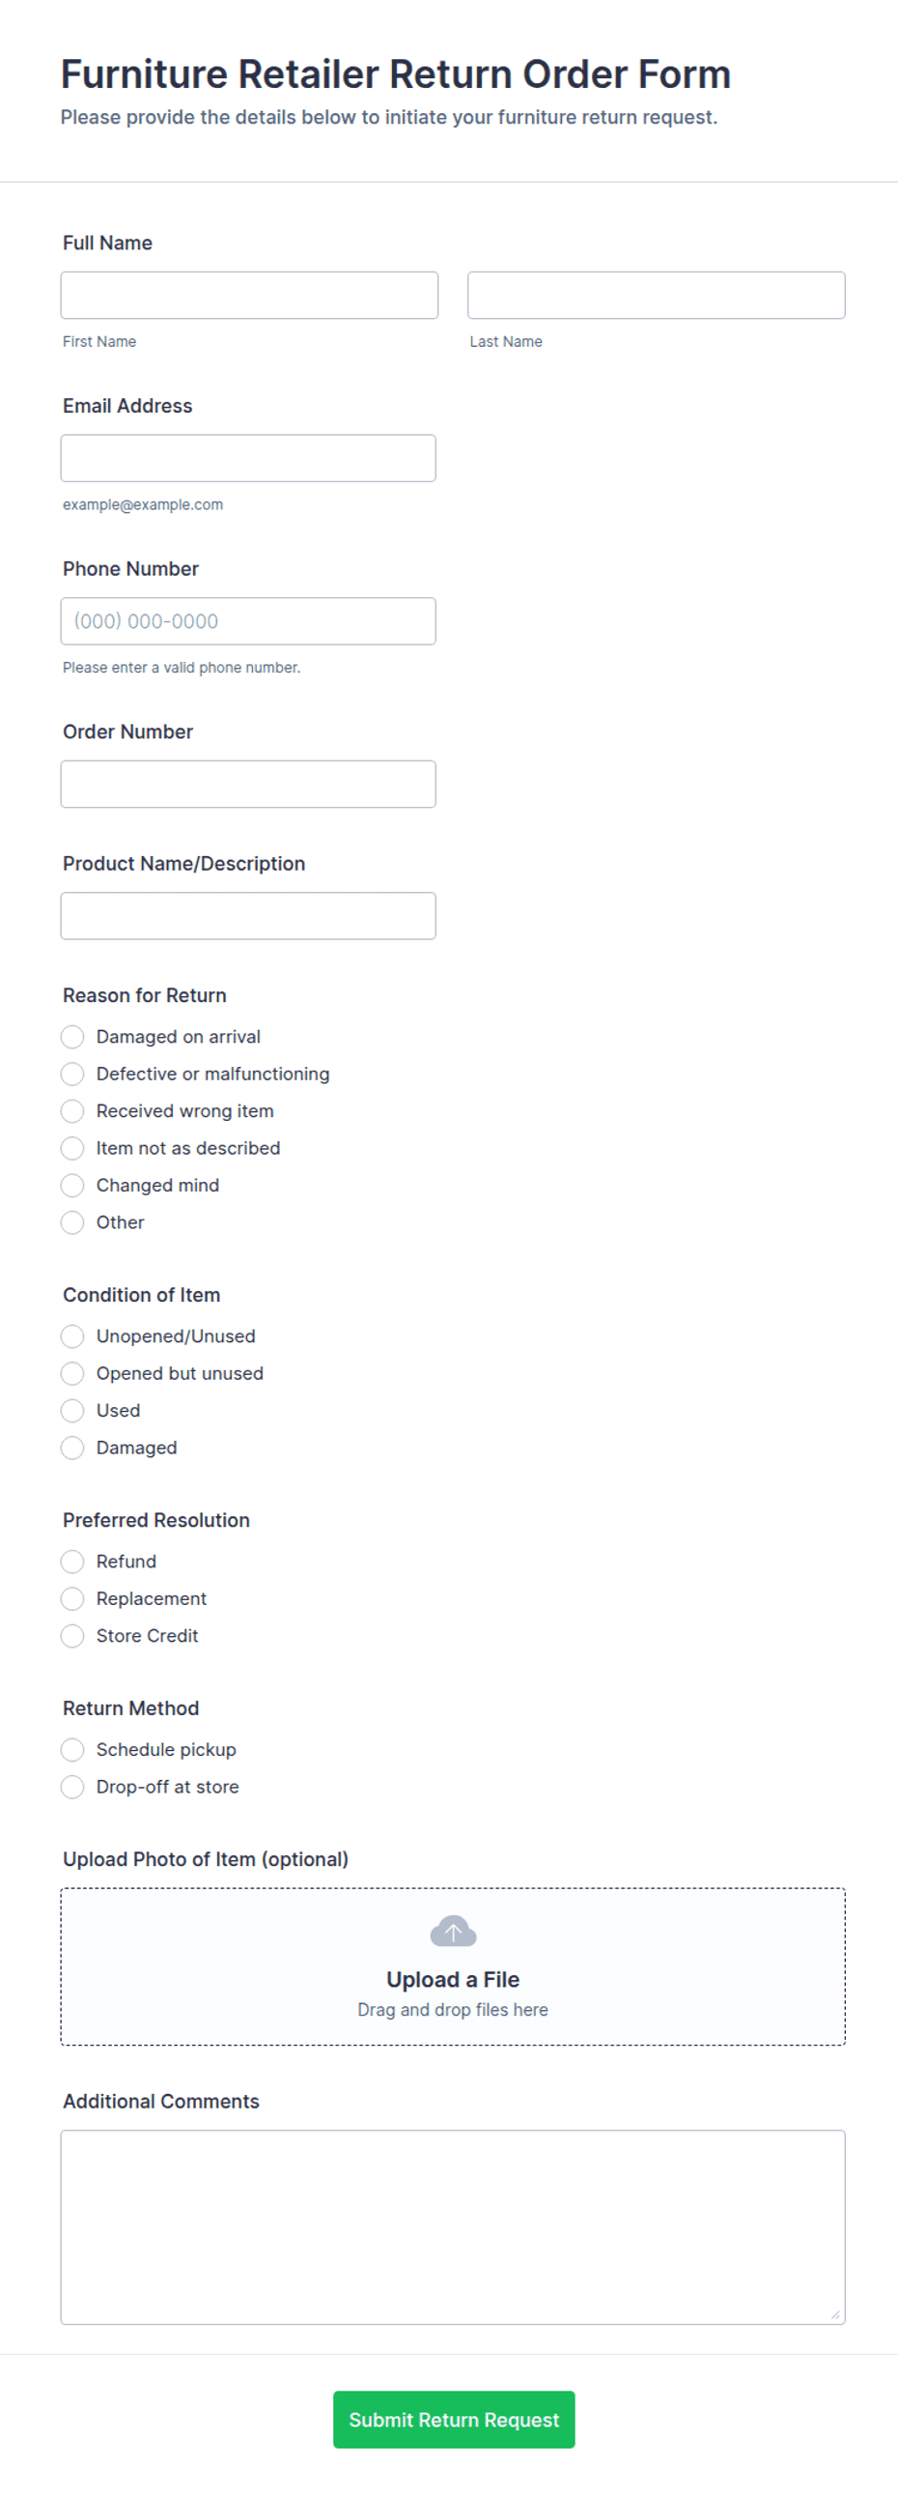The height and width of the screenshot is (2496, 898).
Task: Select 'Damaged on arrival' return reason
Action: 72,1036
